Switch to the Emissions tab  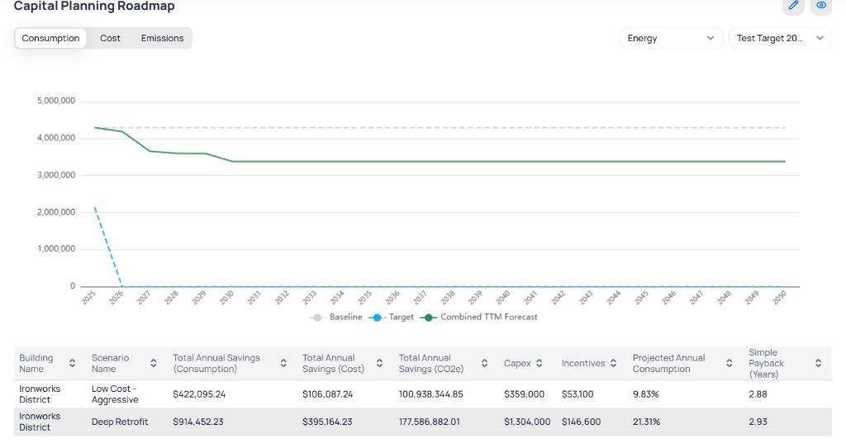pos(163,38)
